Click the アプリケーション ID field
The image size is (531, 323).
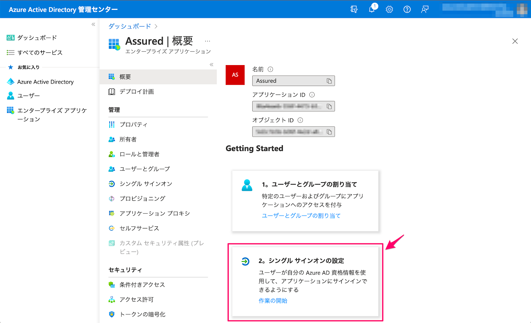point(293,106)
